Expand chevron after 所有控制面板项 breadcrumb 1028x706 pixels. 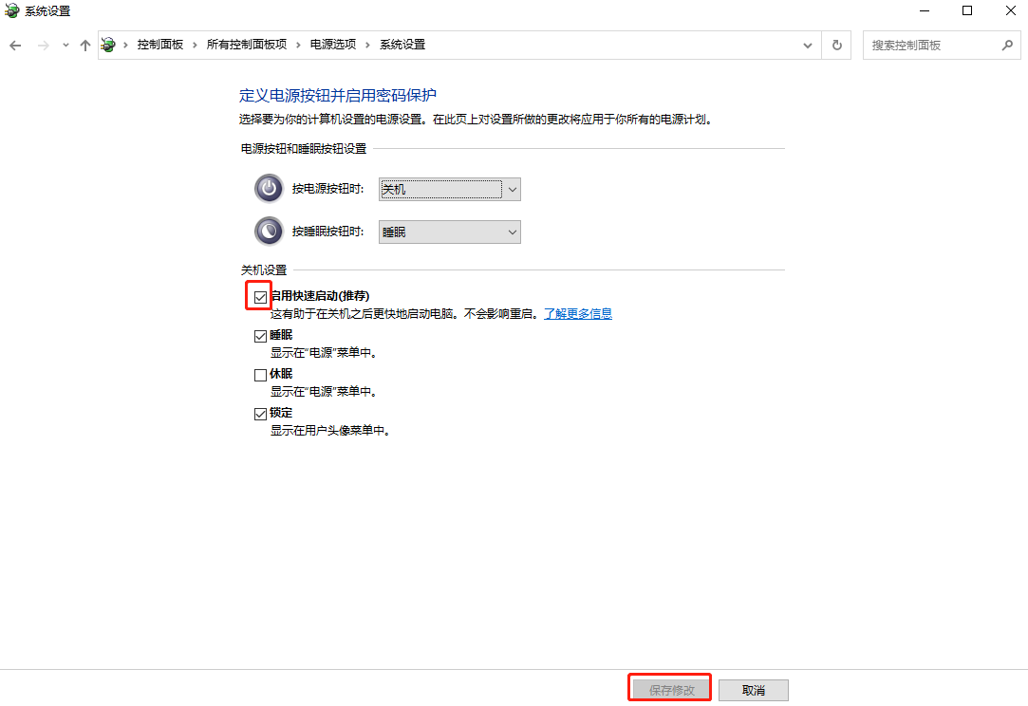[298, 45]
